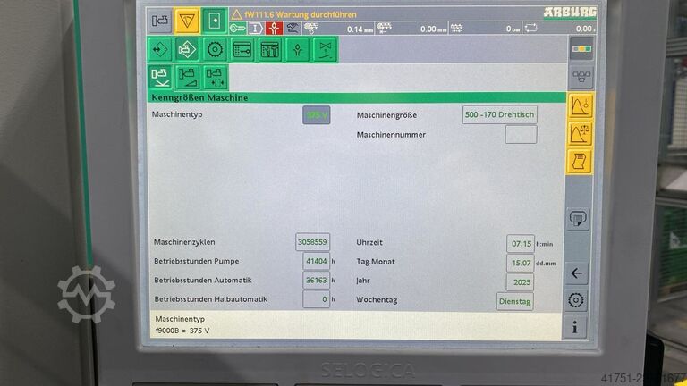Viewport: 687px width, 386px height.
Task: Click the 'Wartung durchführen' warning message
Action: tap(301, 14)
